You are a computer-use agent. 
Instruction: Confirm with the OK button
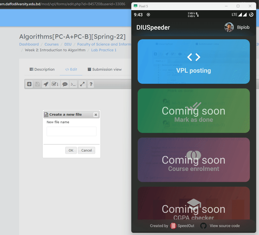click(x=71, y=150)
